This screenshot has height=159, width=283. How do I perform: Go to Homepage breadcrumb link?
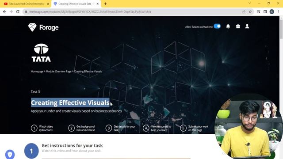[x=37, y=72]
